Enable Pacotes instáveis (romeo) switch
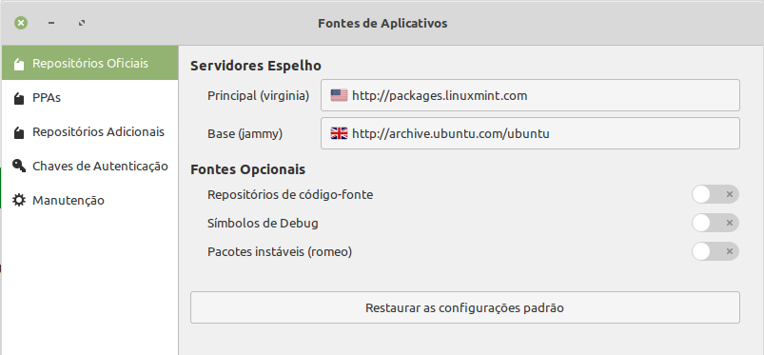The width and height of the screenshot is (764, 355). tap(715, 251)
